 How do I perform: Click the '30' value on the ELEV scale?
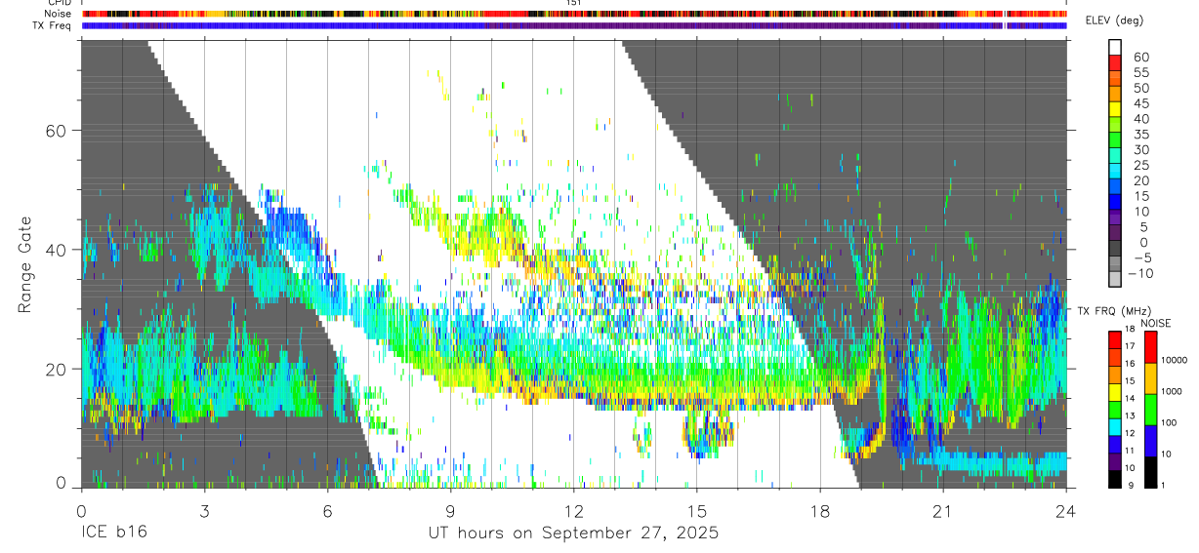coord(1140,150)
